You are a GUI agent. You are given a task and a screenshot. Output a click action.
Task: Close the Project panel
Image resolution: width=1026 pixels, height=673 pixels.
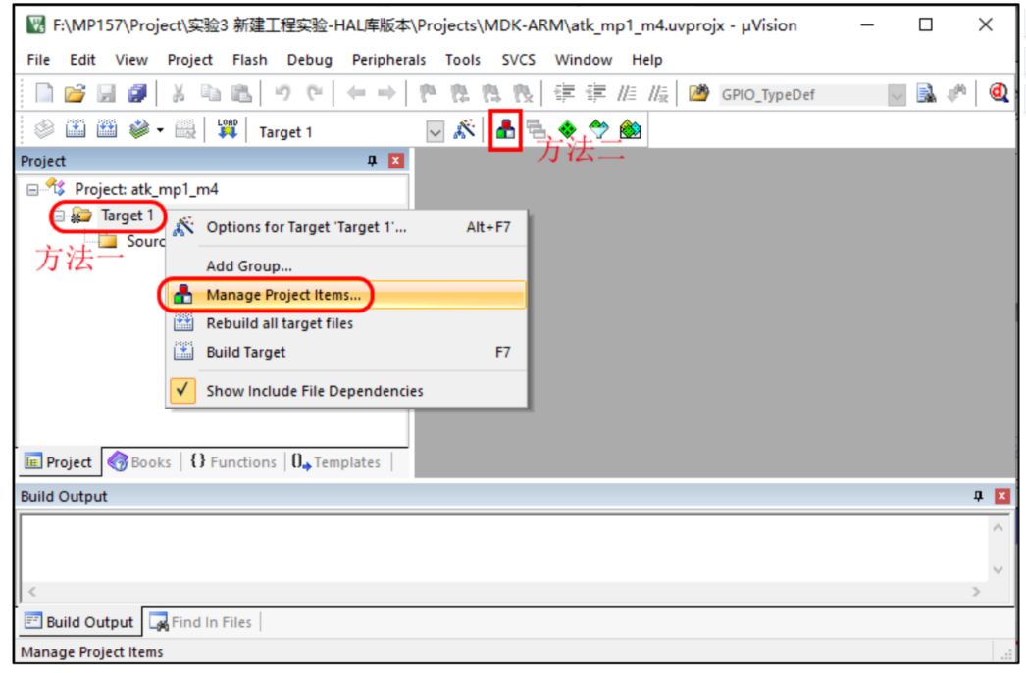[396, 161]
